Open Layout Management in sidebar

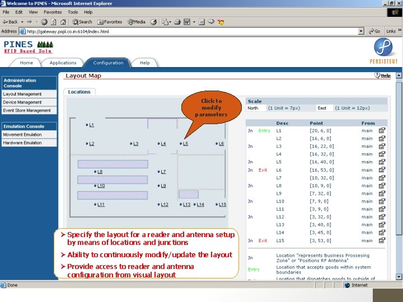[29, 94]
